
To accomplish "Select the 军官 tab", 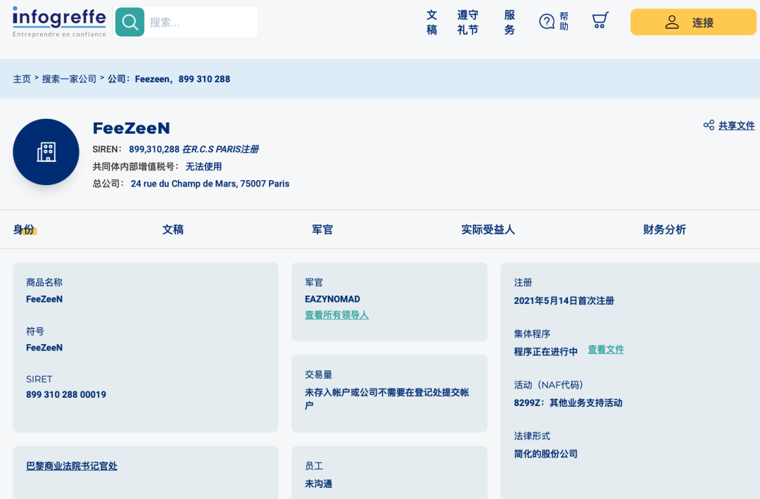I will [x=322, y=229].
